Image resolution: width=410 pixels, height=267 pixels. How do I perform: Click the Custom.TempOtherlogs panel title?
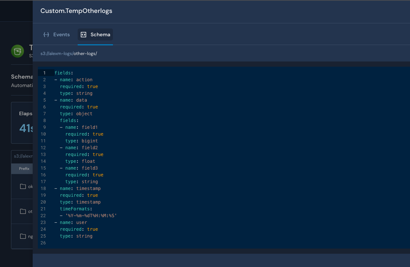pos(76,11)
